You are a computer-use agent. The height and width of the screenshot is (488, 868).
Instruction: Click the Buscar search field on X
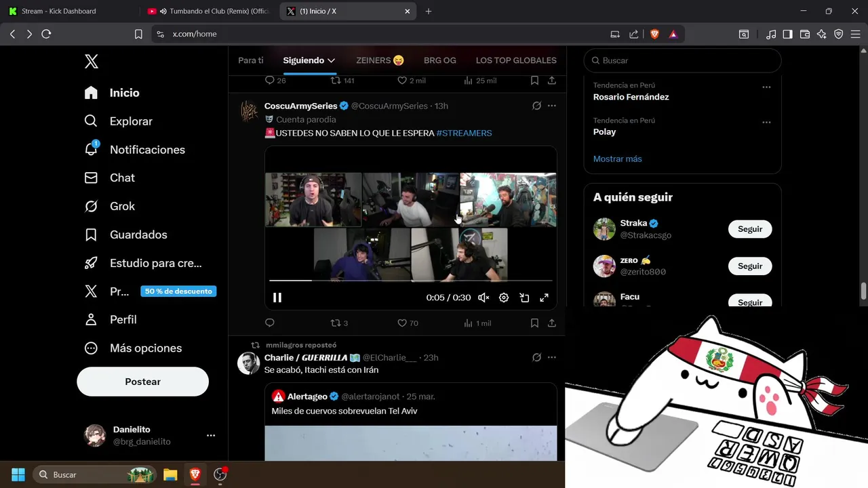[682, 60]
